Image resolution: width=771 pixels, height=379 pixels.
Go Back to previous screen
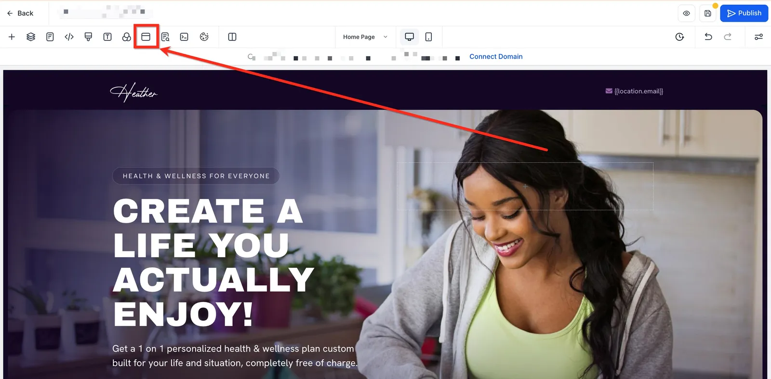pos(20,13)
